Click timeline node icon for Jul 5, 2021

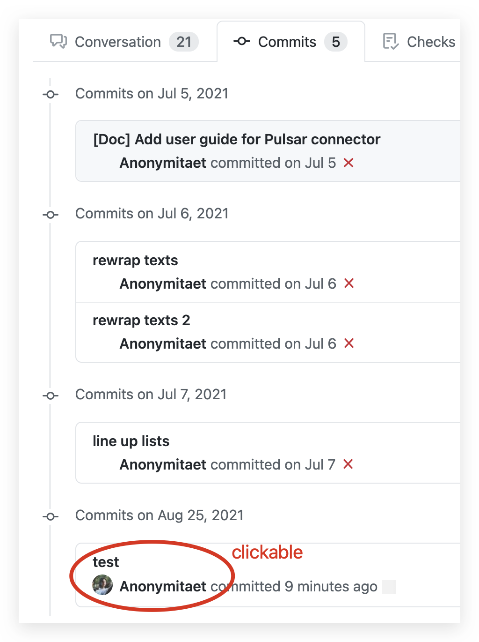(x=51, y=94)
